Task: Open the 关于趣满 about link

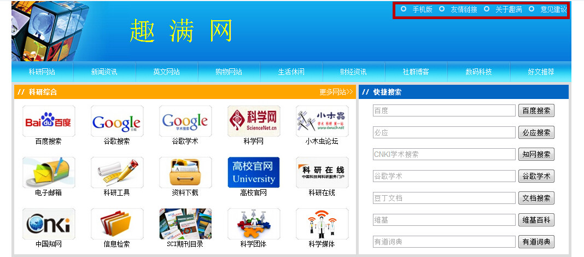Action: click(x=509, y=10)
